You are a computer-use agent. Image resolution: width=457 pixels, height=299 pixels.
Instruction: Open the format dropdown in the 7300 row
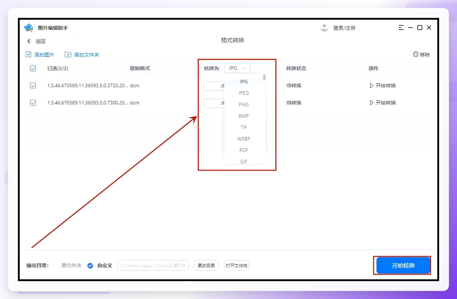click(x=214, y=103)
